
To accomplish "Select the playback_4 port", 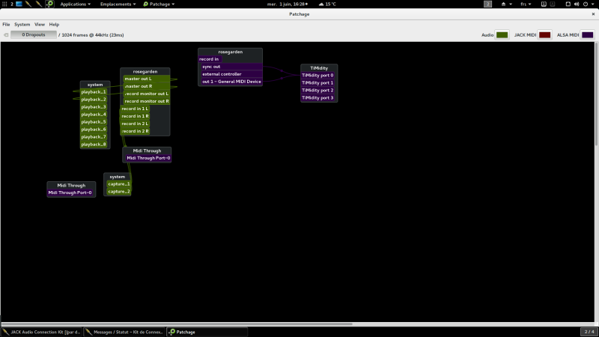I will click(x=94, y=115).
